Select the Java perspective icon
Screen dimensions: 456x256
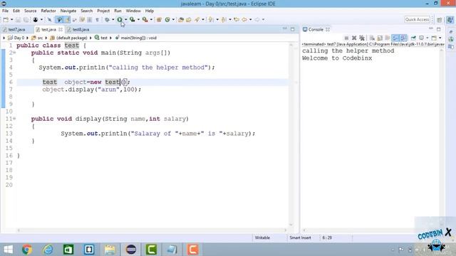coord(450,20)
